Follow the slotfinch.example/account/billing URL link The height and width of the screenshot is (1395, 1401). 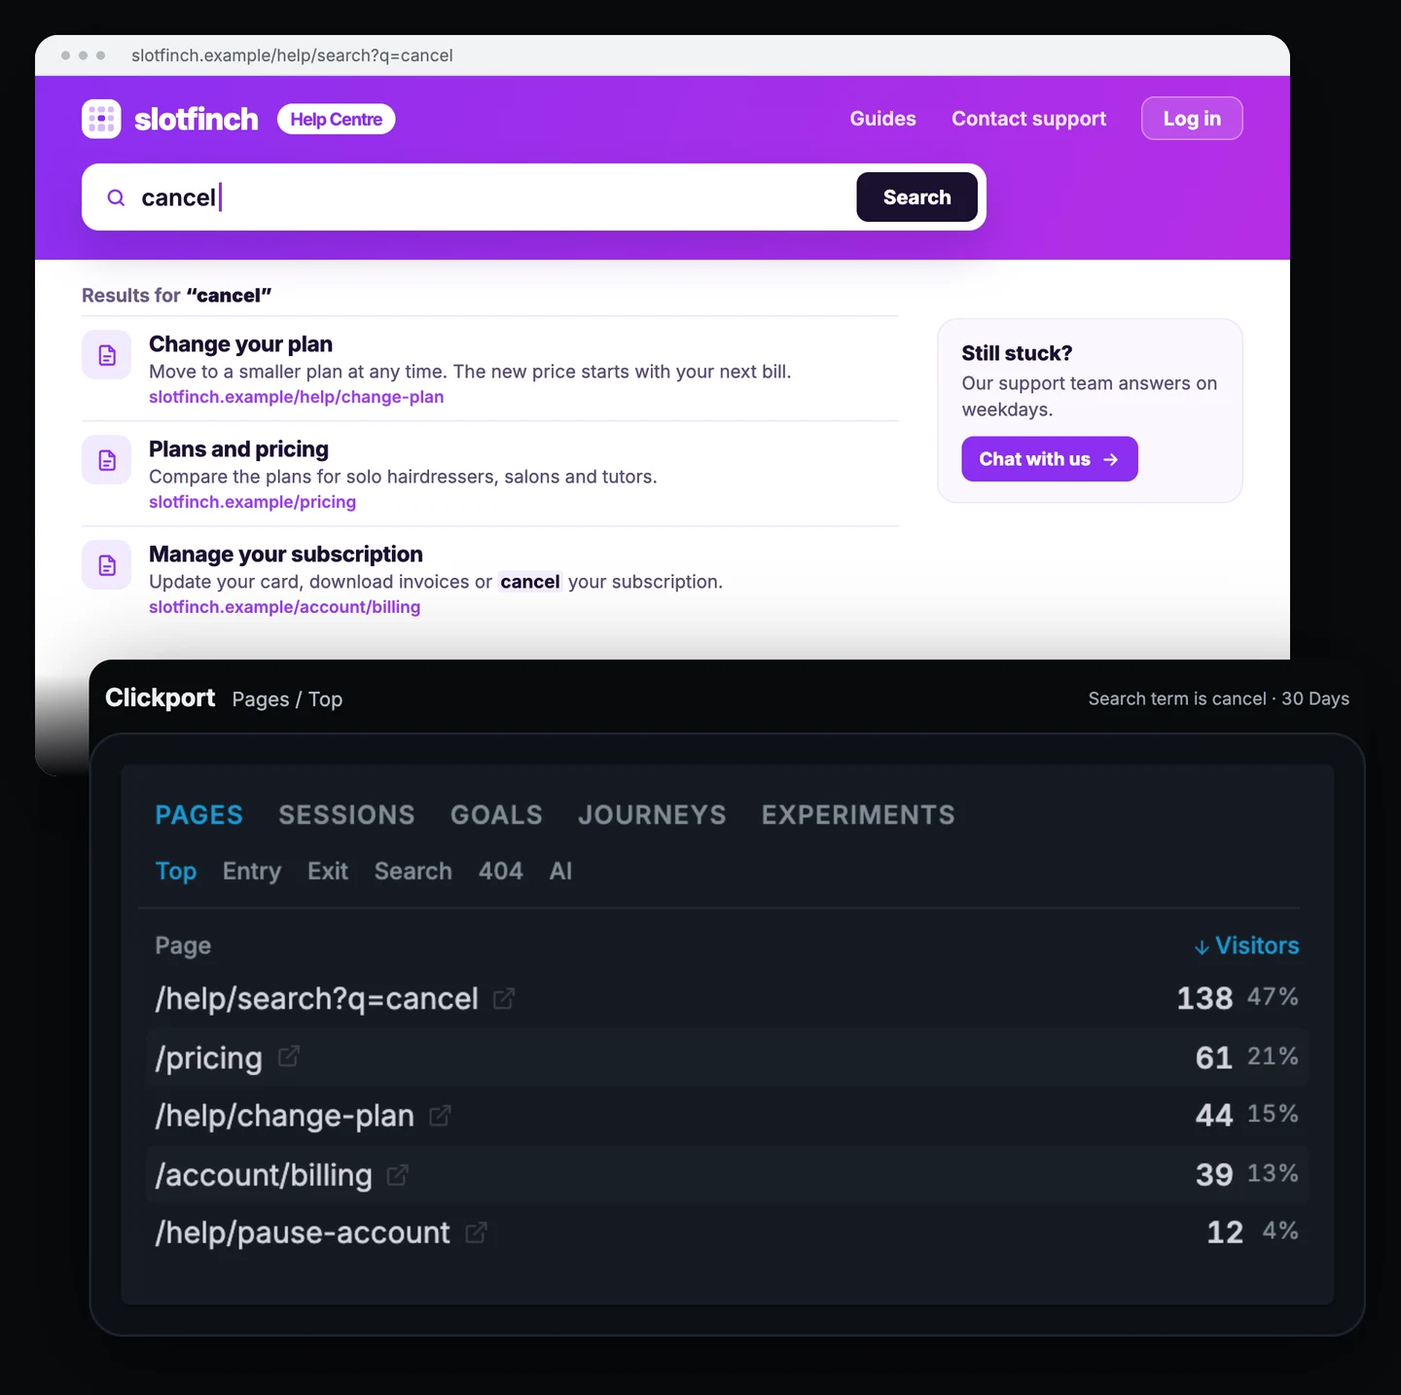285,607
